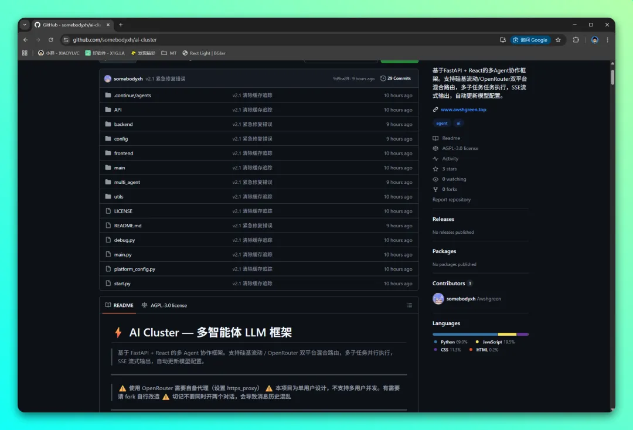The width and height of the screenshot is (633, 430).
Task: Click the page vertical scrollbar
Action: tap(612, 77)
